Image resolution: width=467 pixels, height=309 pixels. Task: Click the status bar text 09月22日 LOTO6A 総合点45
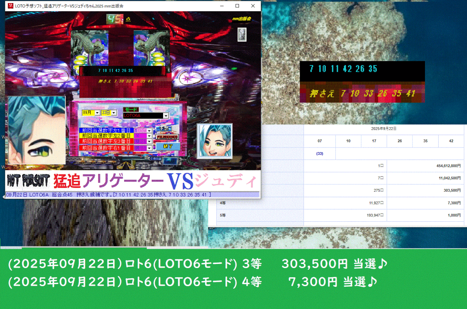pos(108,194)
